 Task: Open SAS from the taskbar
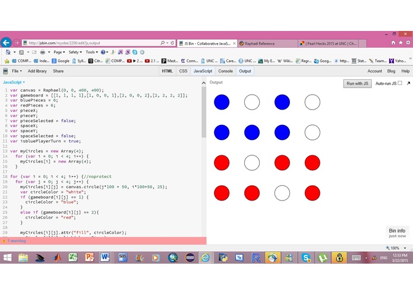coord(122,258)
